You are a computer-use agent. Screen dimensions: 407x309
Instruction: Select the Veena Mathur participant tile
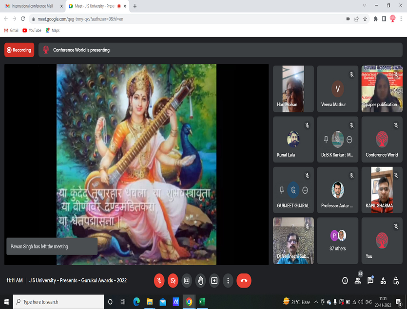click(337, 89)
